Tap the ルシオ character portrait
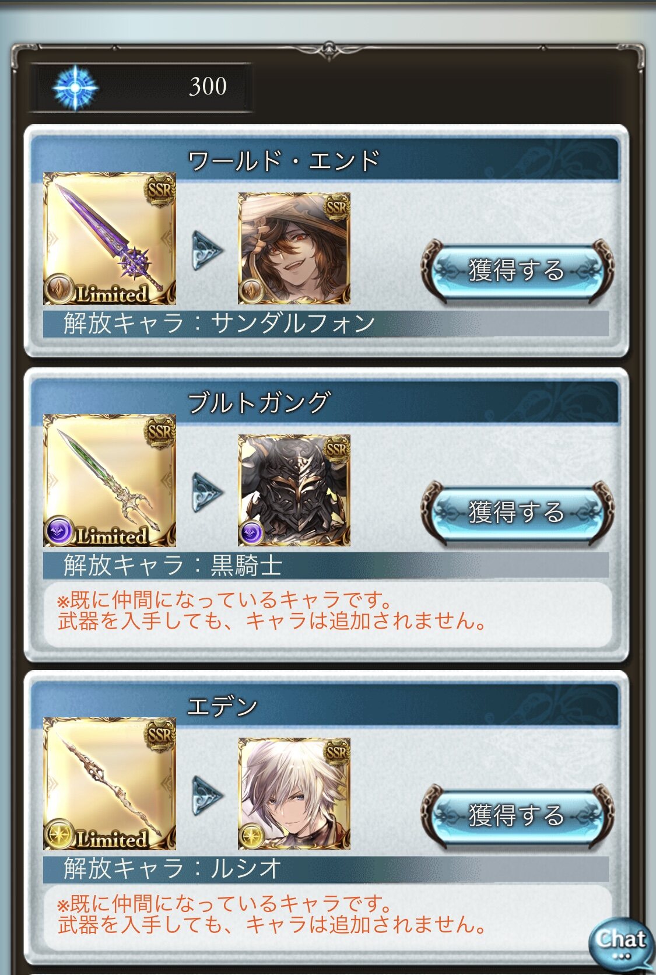This screenshot has width=656, height=975. [294, 794]
